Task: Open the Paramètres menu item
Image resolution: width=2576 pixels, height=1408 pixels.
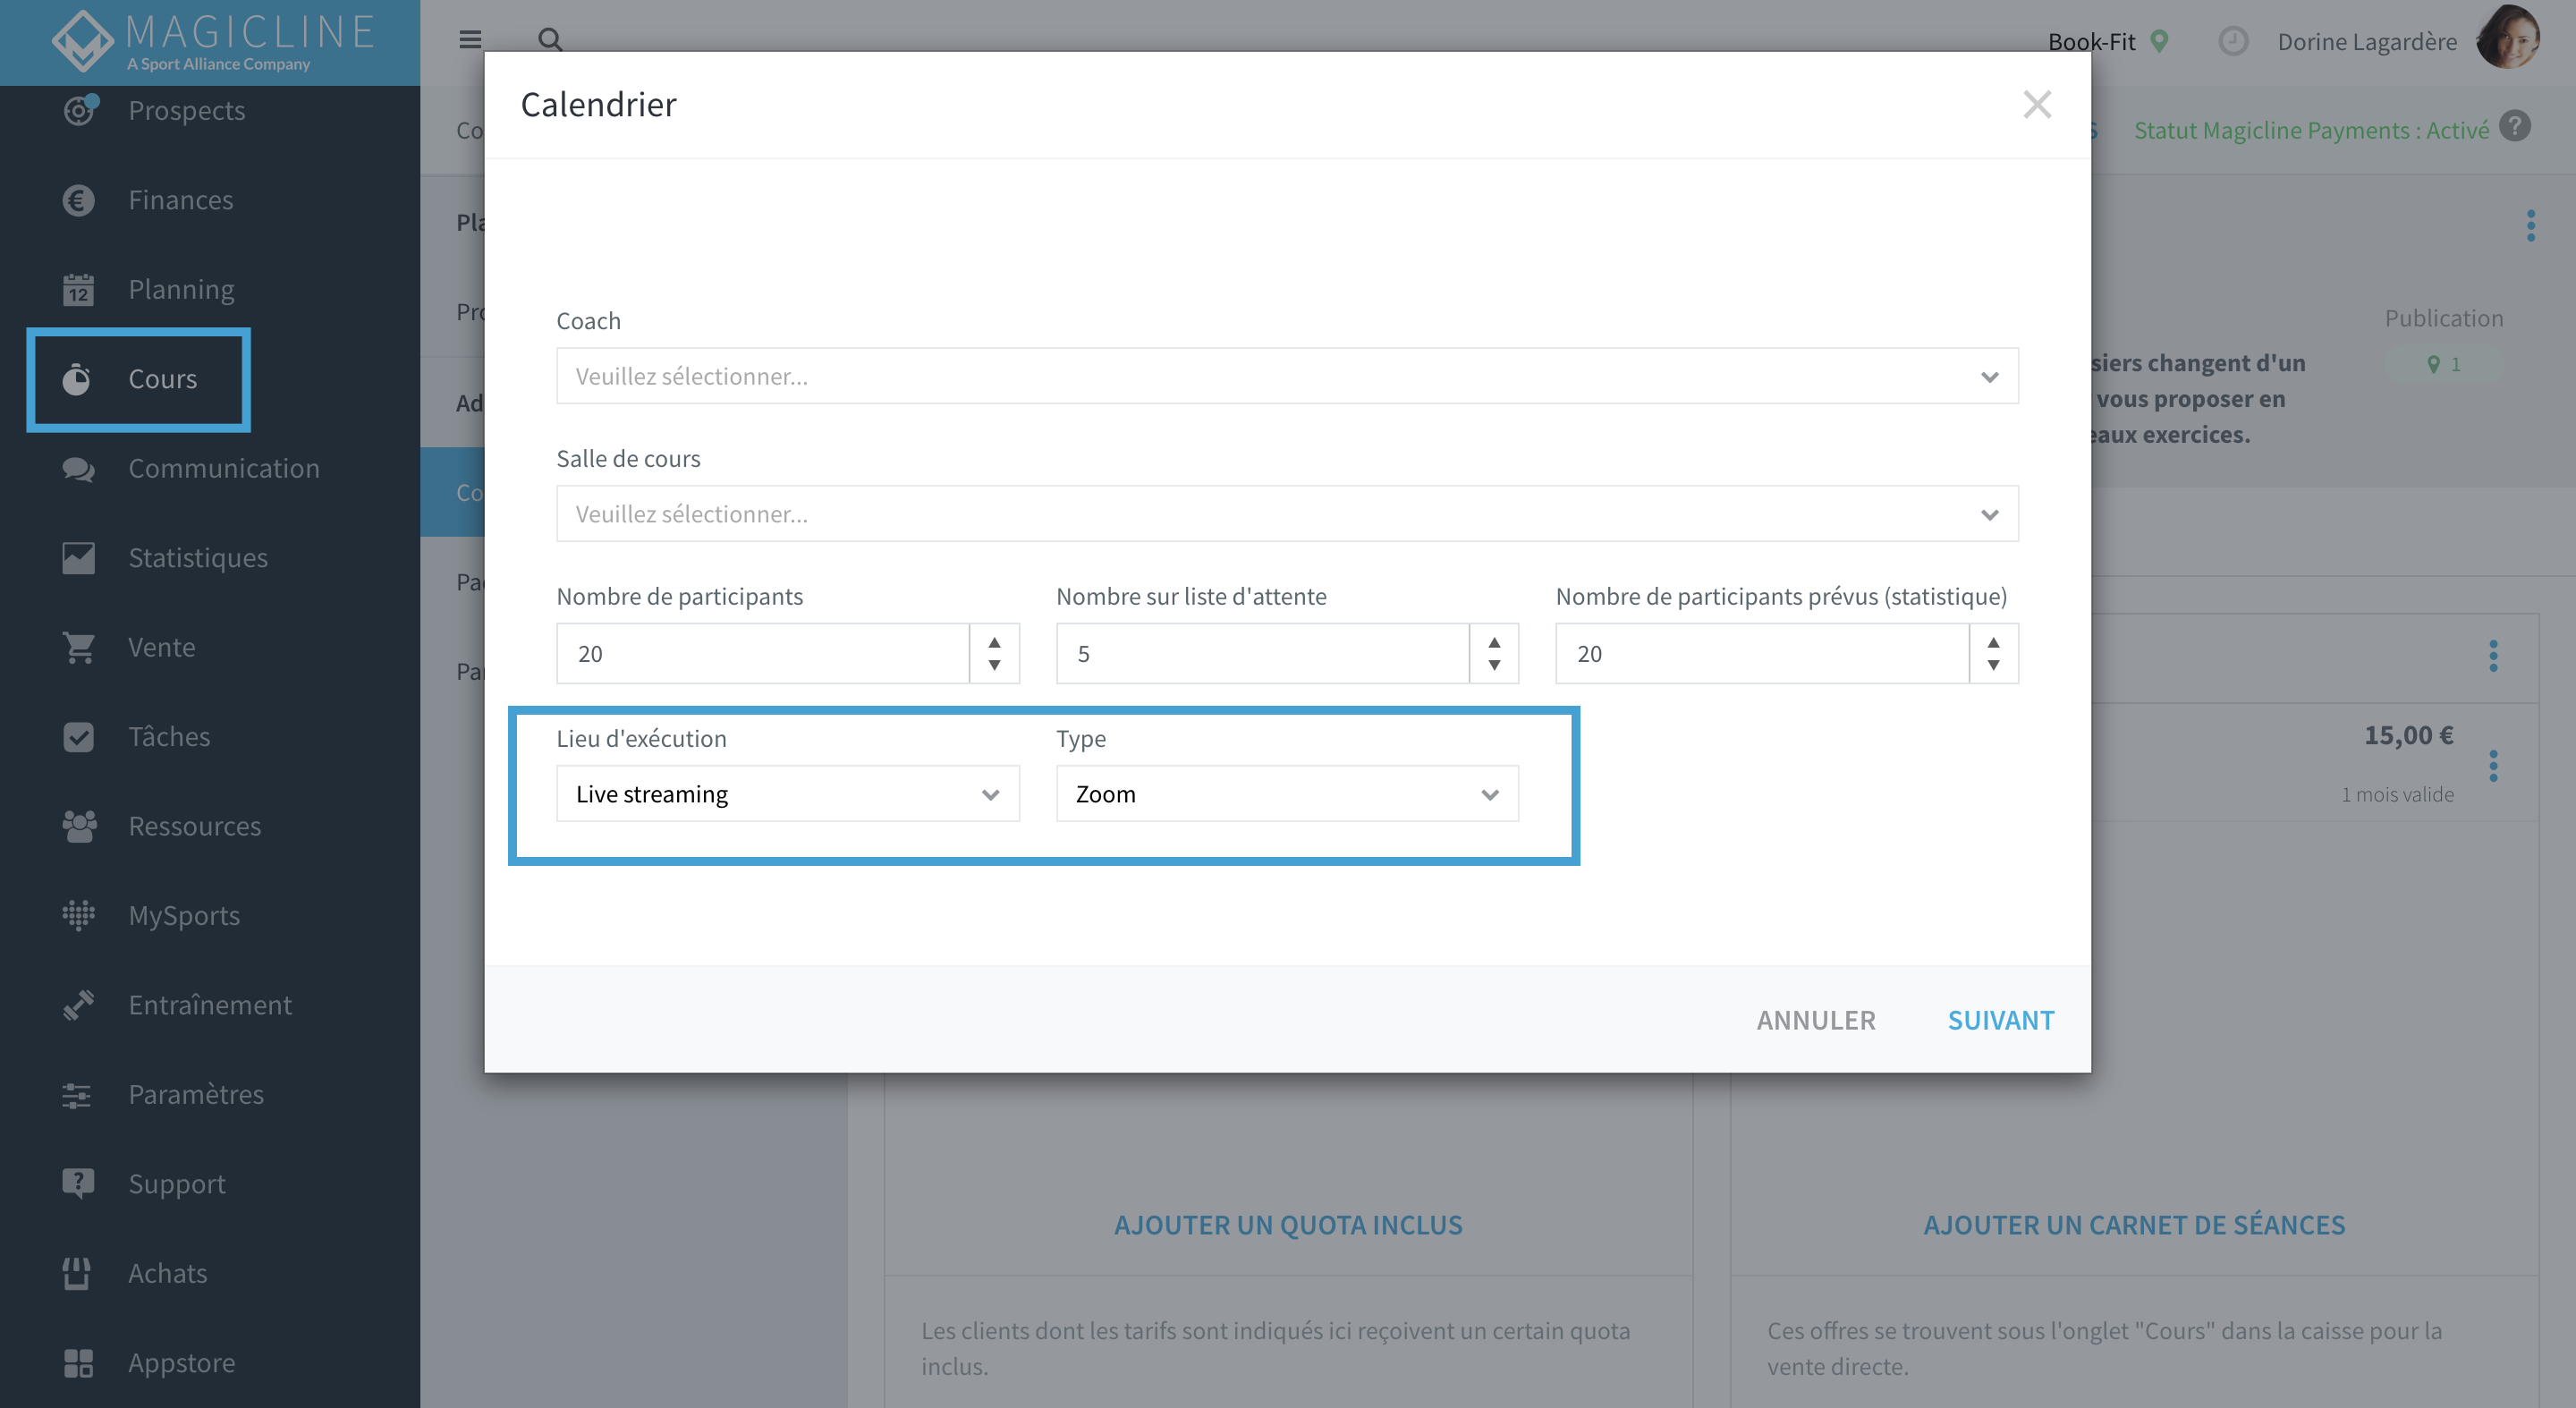Action: (x=196, y=1094)
